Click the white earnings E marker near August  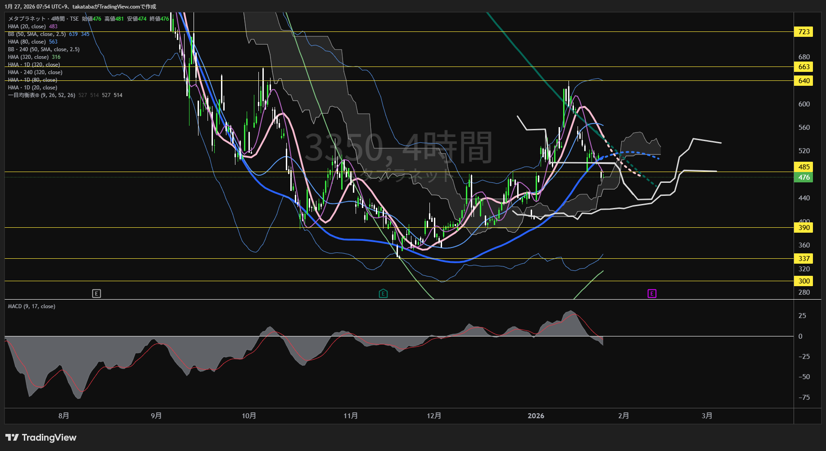click(x=96, y=294)
